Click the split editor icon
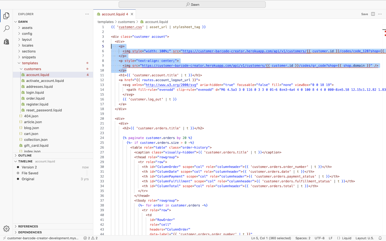386x241 pixels. click(373, 14)
